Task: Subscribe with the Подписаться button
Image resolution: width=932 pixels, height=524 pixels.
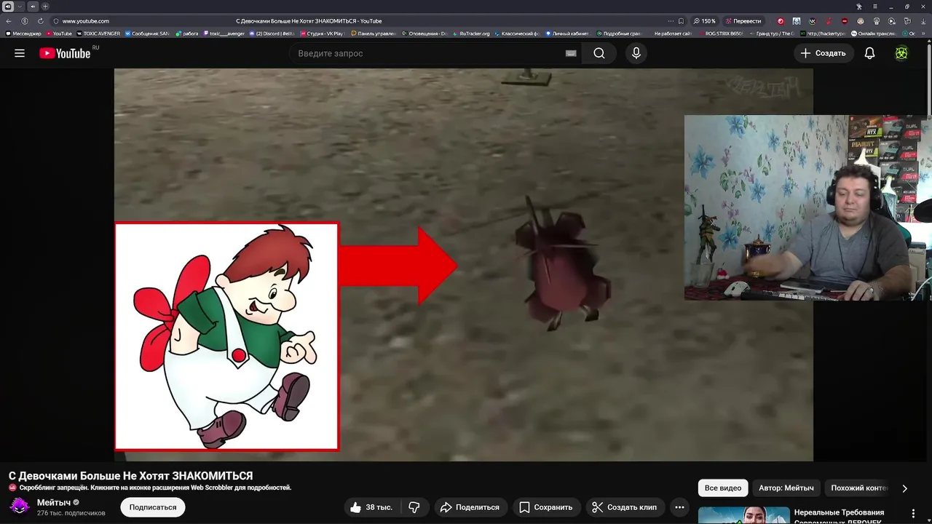Action: click(x=153, y=507)
